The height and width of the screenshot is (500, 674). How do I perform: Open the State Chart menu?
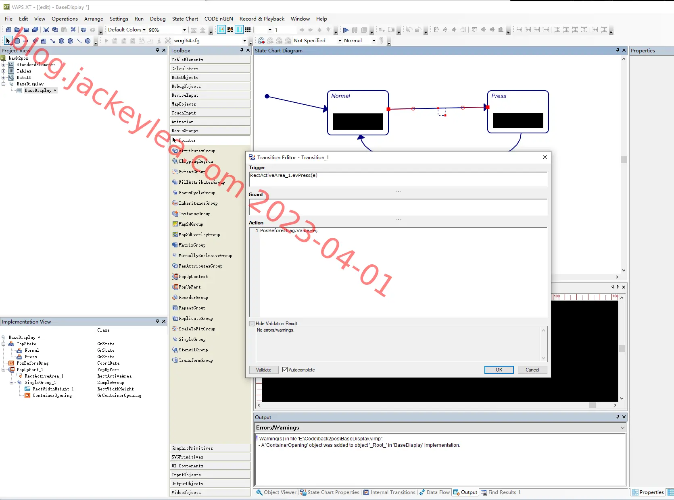[185, 19]
